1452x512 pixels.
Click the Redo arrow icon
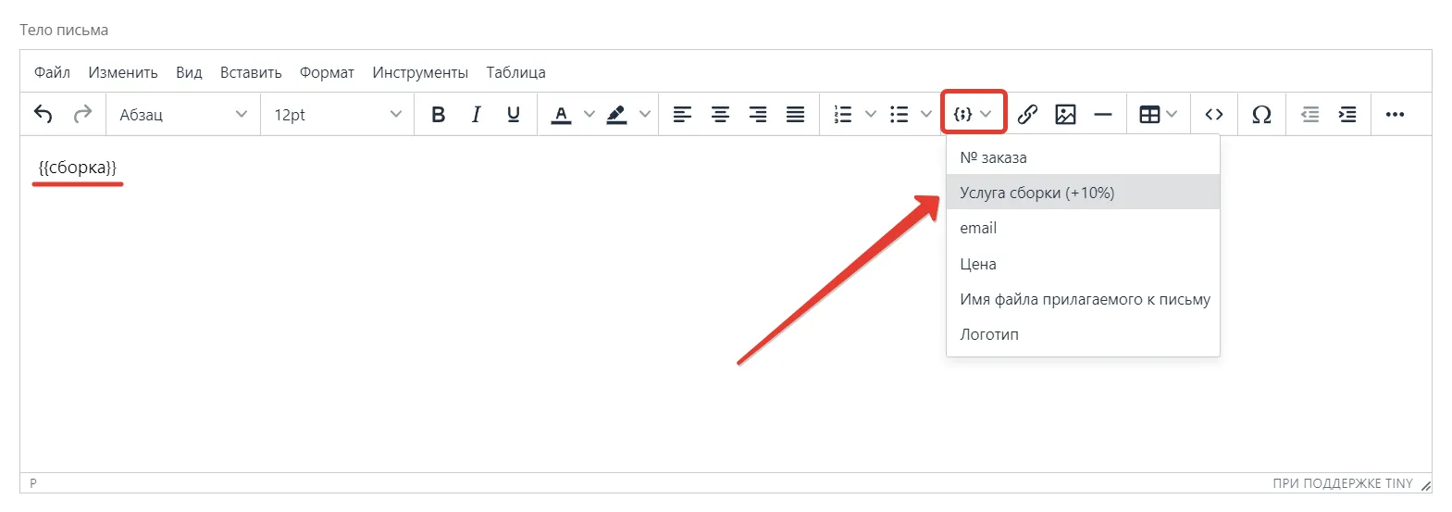click(x=82, y=114)
